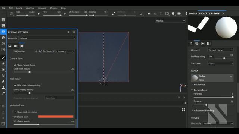
Task: Toggle Show mesh wireframe checkbox
Action: click(15, 112)
